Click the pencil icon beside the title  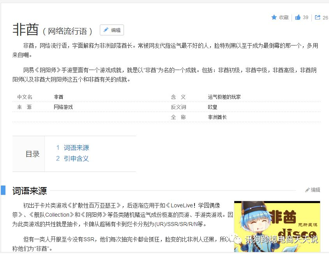coord(106,30)
